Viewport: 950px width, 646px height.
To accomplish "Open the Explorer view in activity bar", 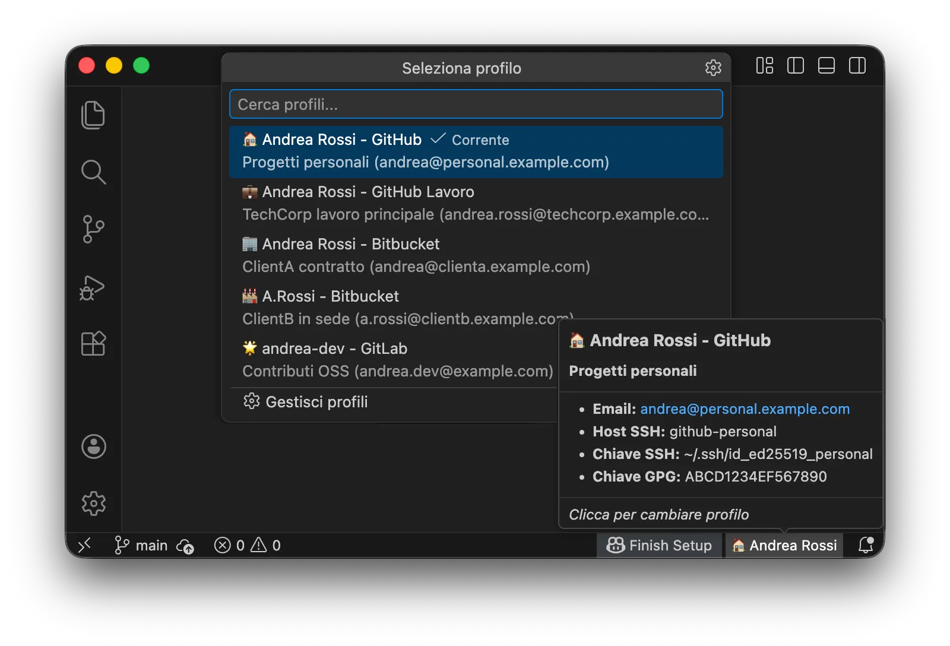I will point(93,115).
